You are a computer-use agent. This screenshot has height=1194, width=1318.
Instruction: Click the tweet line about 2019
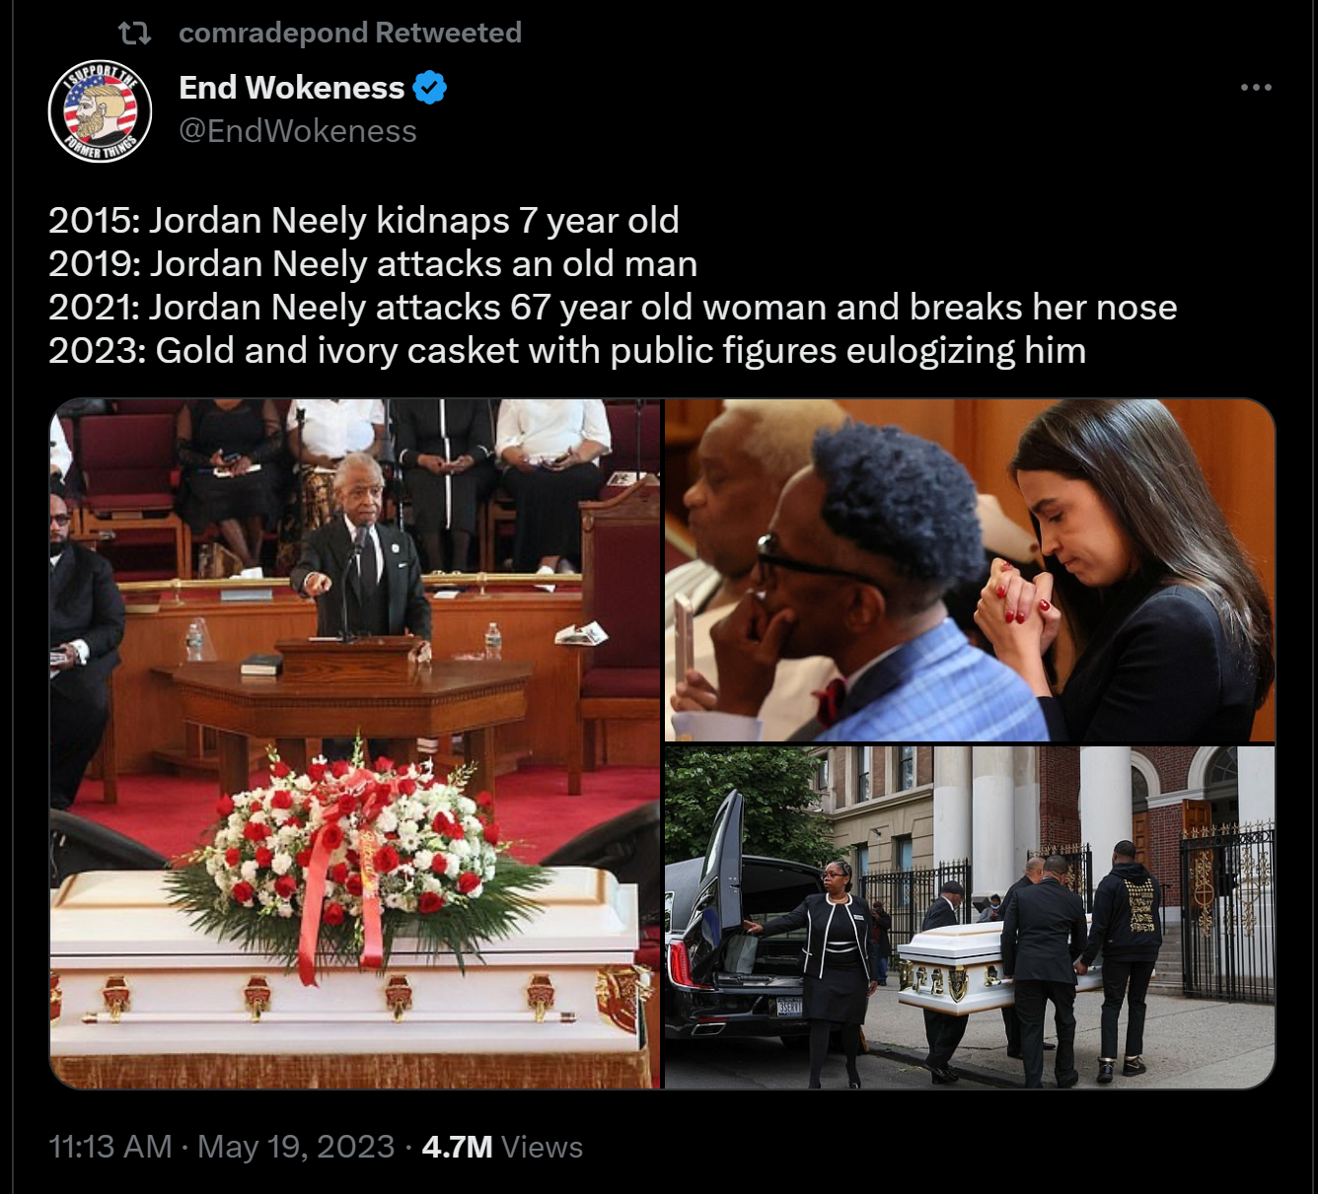coord(373,263)
